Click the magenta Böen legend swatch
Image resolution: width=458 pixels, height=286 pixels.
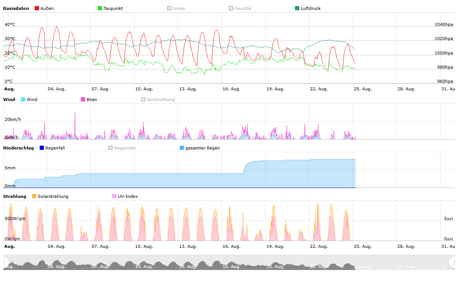tap(83, 100)
